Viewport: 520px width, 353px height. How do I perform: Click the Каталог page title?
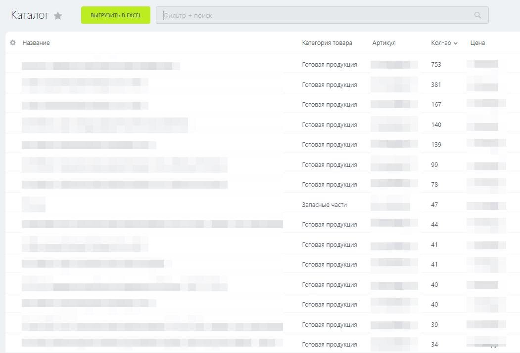(30, 15)
